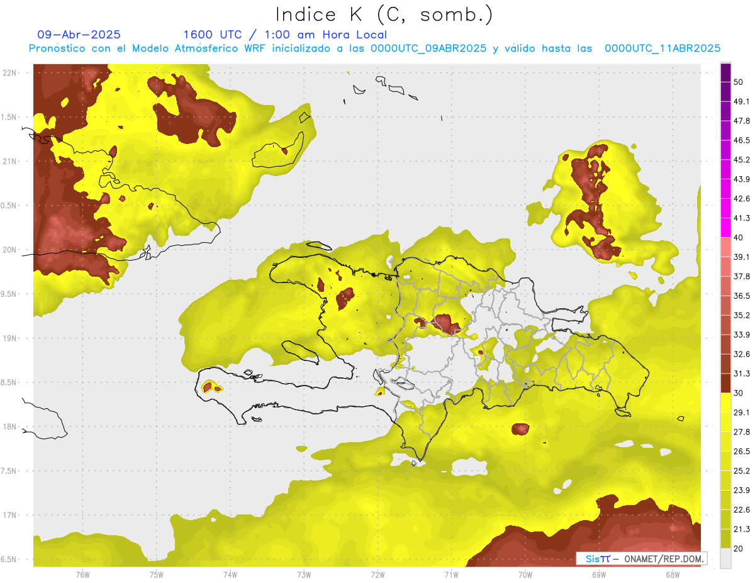The image size is (755, 583).
Task: Select the date label "09-Abr-2025"
Action: (79, 35)
